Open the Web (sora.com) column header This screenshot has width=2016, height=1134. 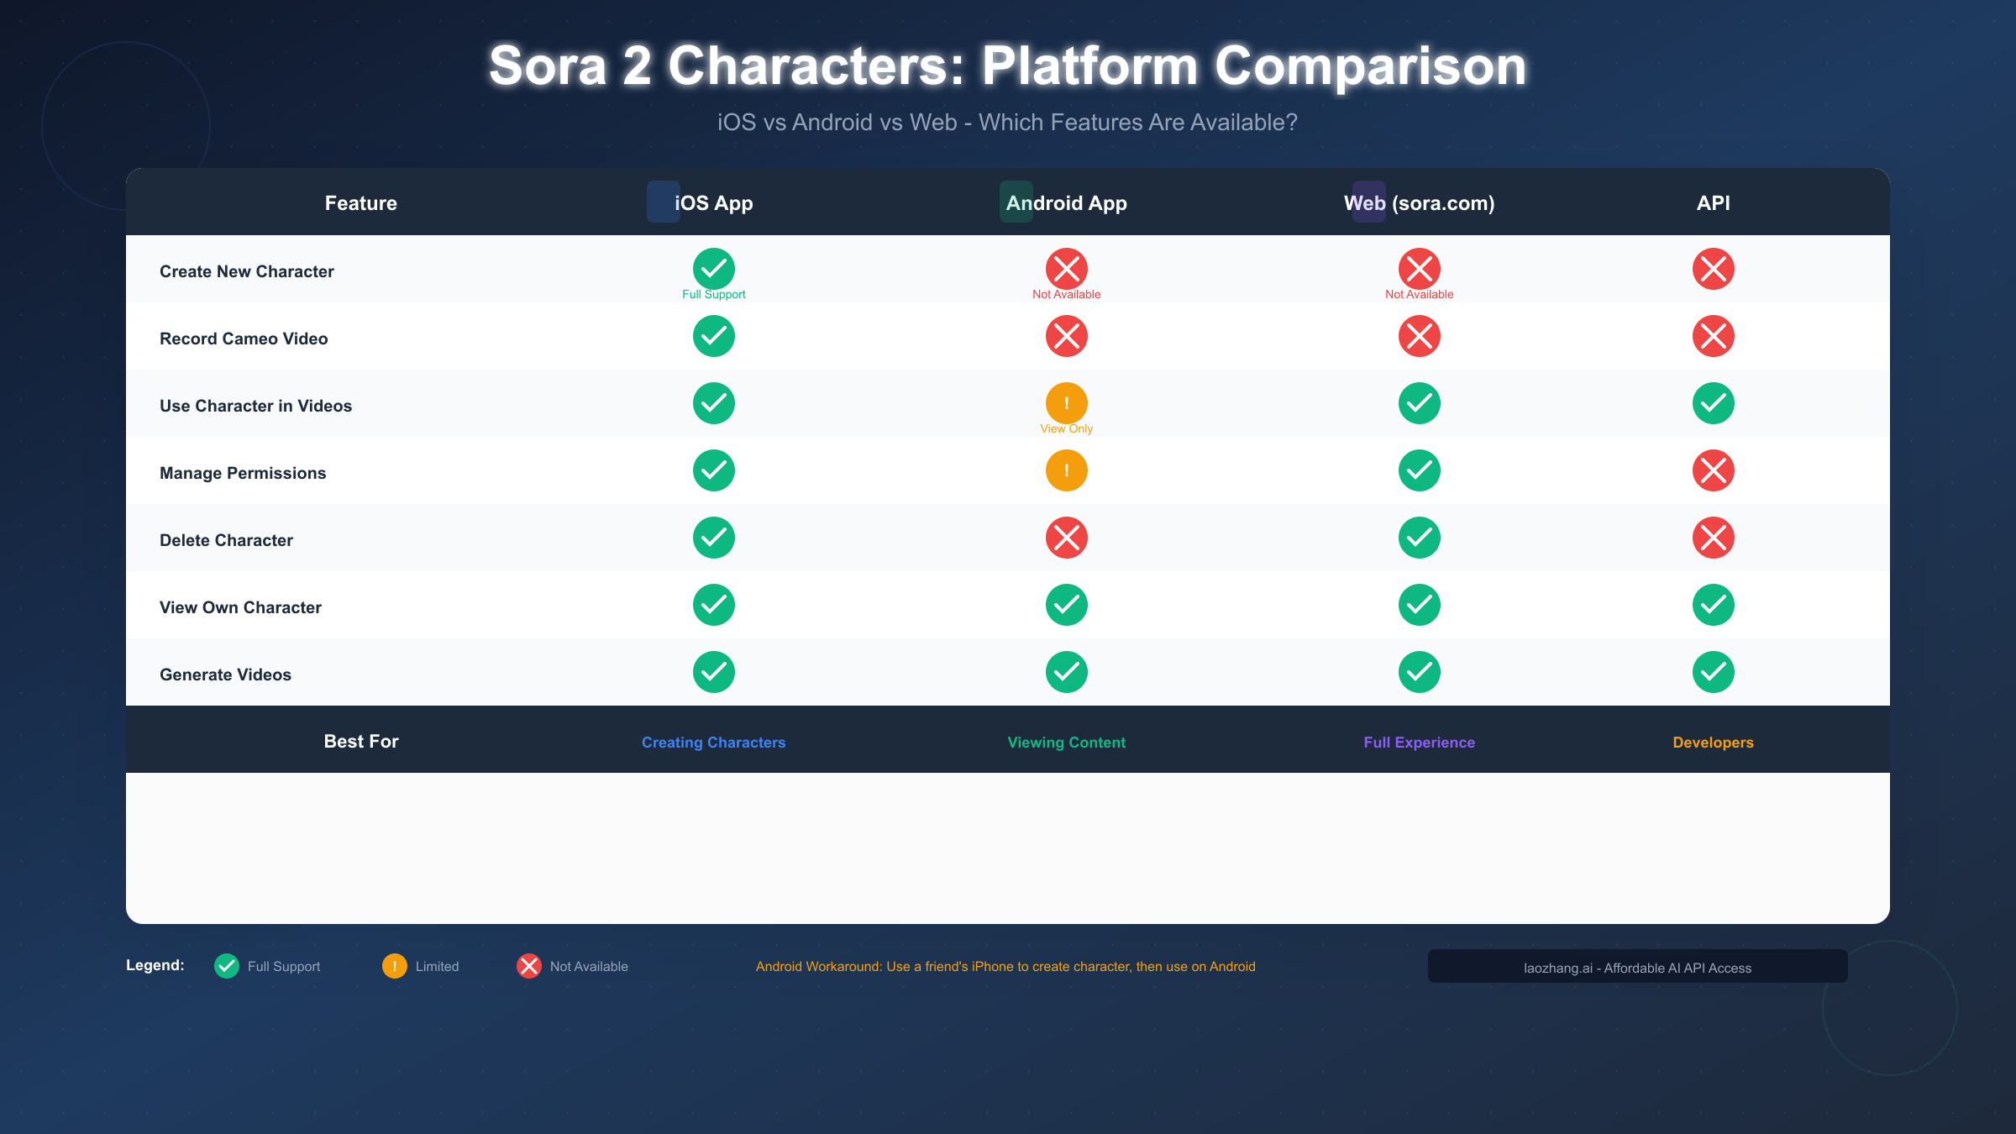click(x=1419, y=202)
